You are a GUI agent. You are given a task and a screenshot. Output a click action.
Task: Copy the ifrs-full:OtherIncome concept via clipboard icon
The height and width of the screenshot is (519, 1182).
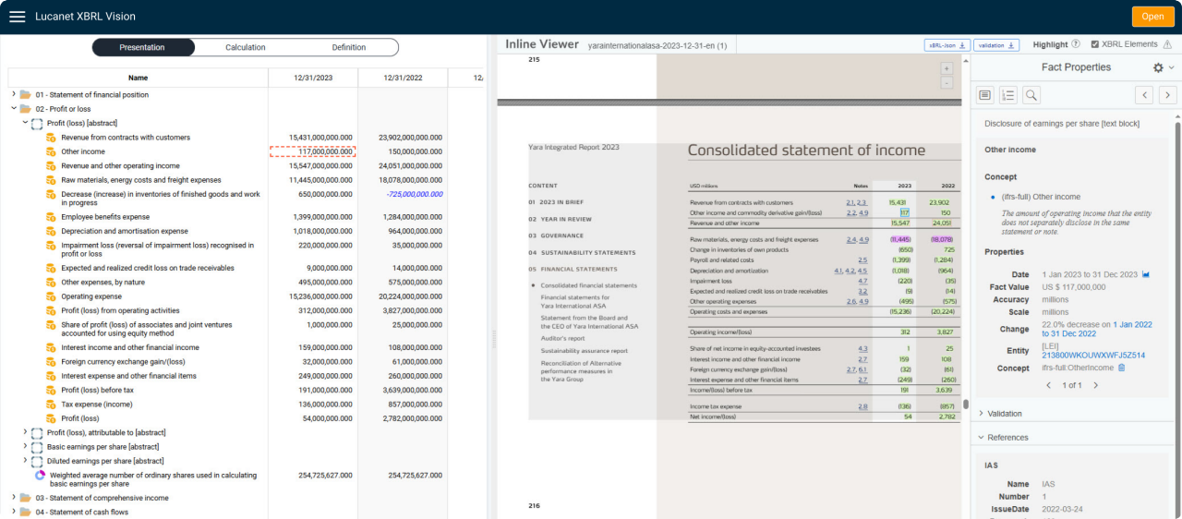(x=1121, y=368)
